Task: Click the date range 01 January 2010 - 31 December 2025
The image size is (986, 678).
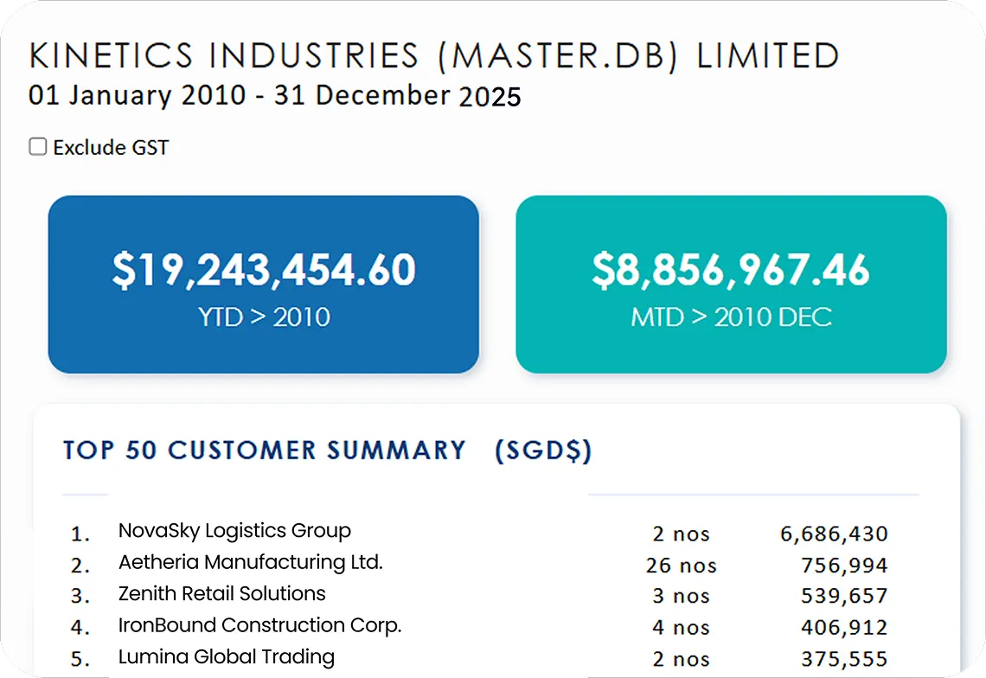Action: (274, 94)
